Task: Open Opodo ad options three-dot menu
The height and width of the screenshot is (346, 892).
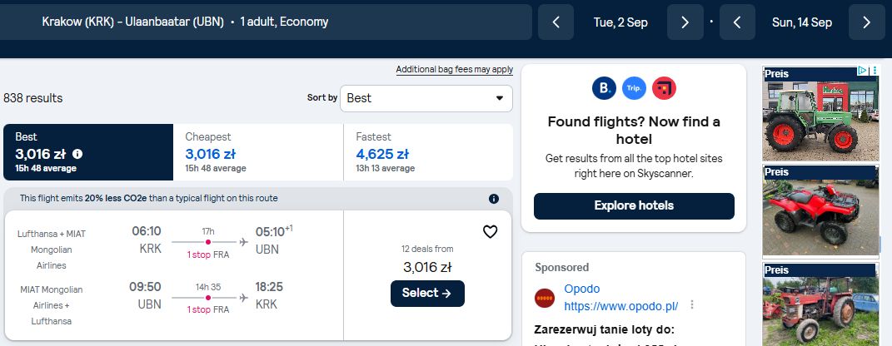Action: (692, 304)
